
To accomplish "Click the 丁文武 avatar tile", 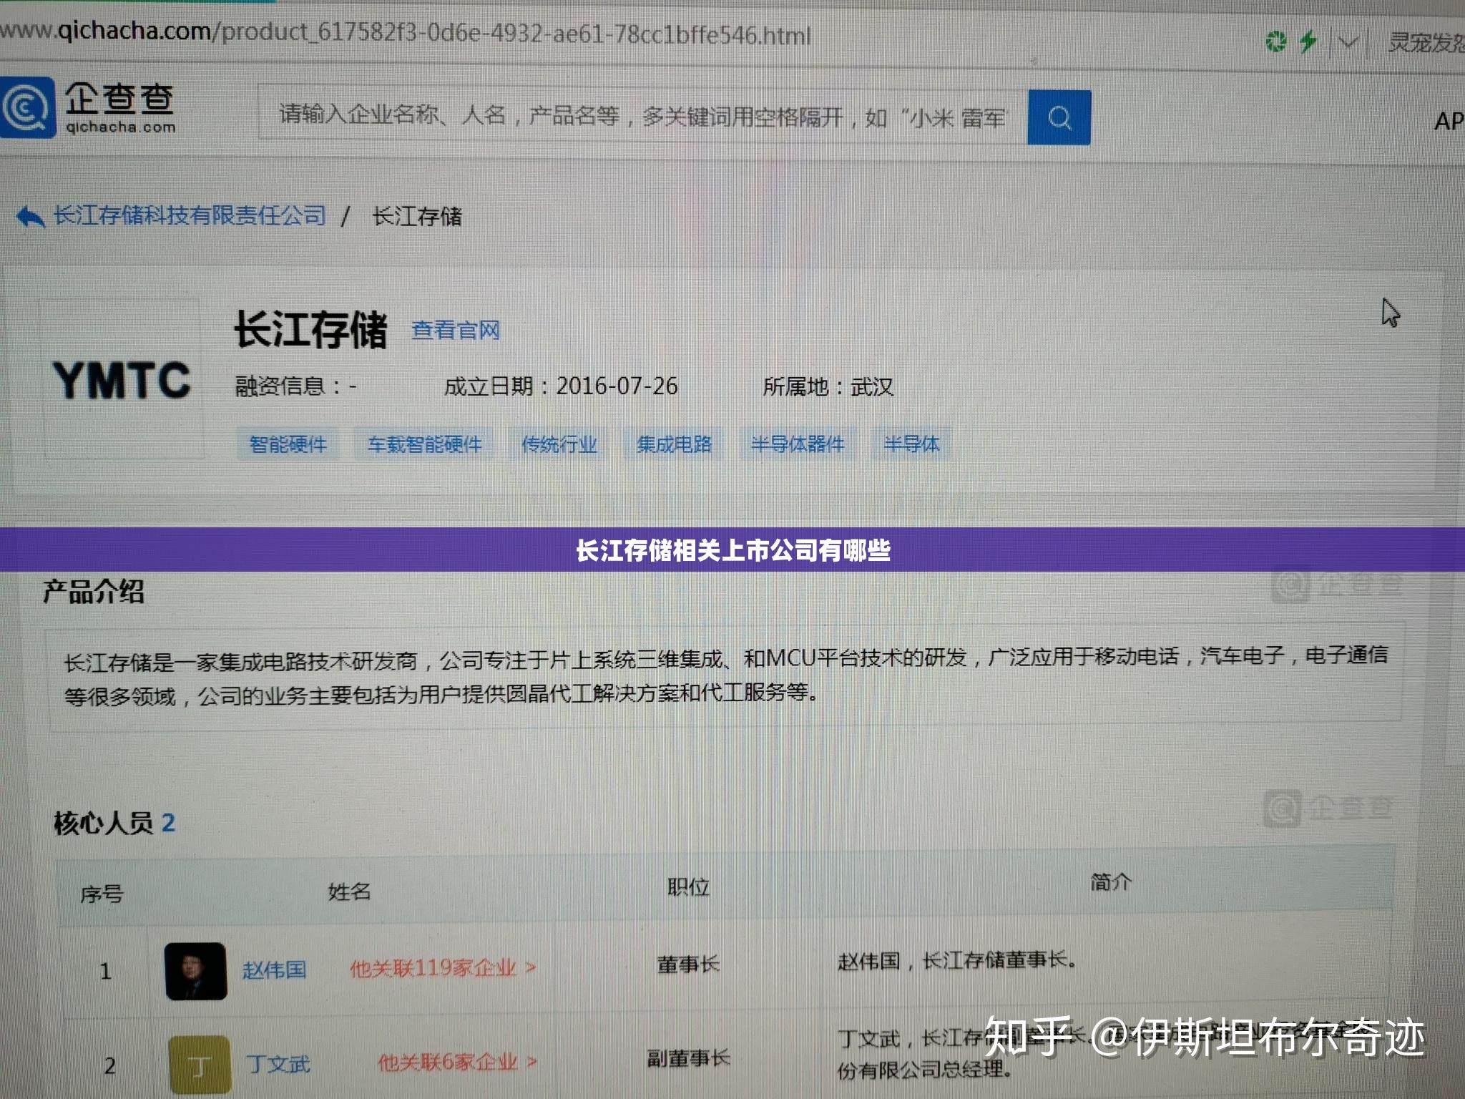I will click(200, 1065).
